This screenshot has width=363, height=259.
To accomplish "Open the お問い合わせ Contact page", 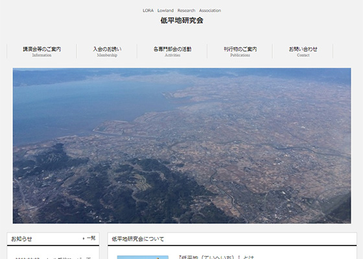I will click(x=303, y=51).
